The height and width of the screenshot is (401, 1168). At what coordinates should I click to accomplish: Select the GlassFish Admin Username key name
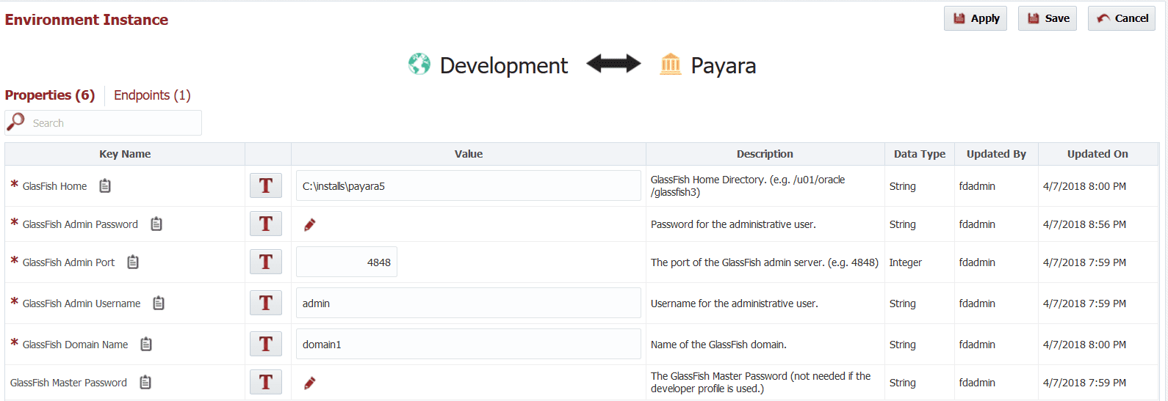click(82, 303)
